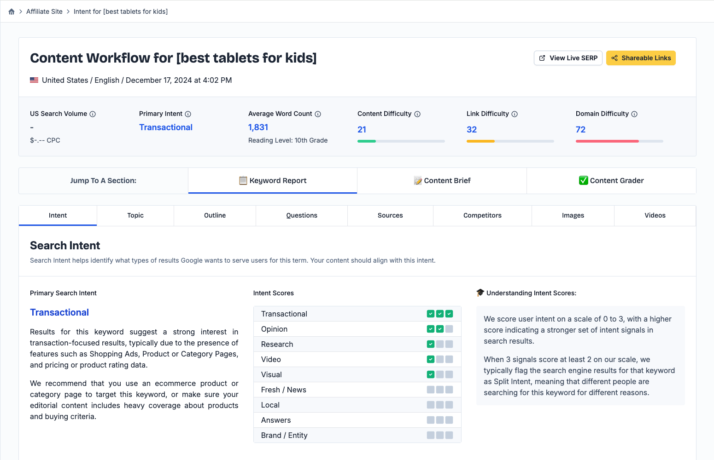714x460 pixels.
Task: Click the Domain Difficulty progress bar
Action: point(619,141)
